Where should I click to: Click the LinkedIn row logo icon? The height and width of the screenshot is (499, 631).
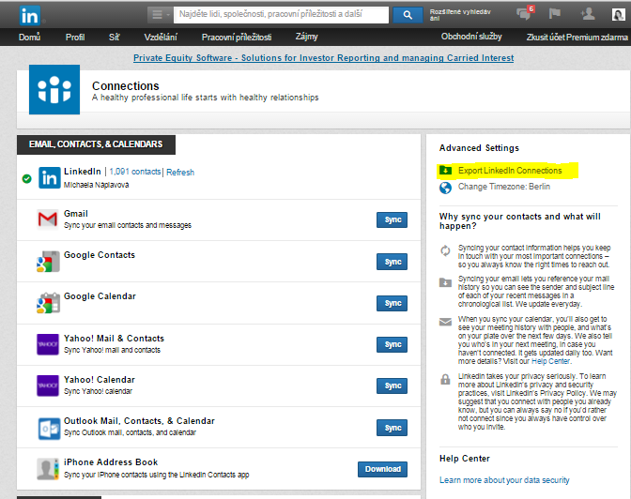pyautogui.click(x=50, y=177)
